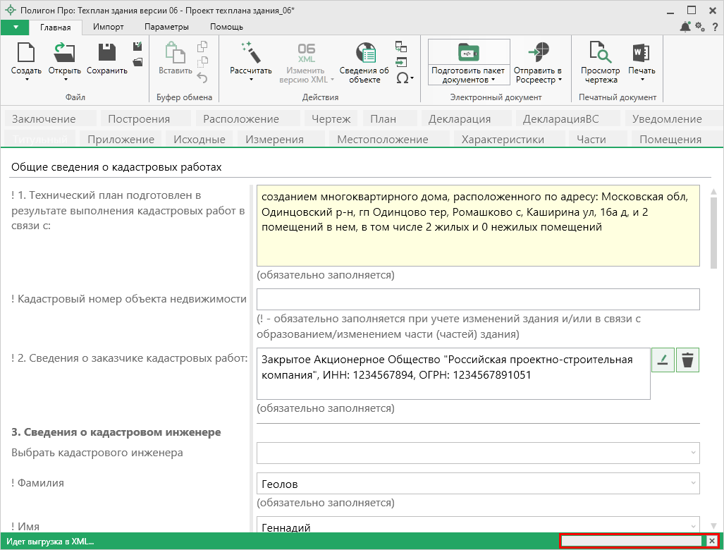The image size is (724, 550).
Task: Open the Омега special symbols dropdown
Action: [405, 78]
